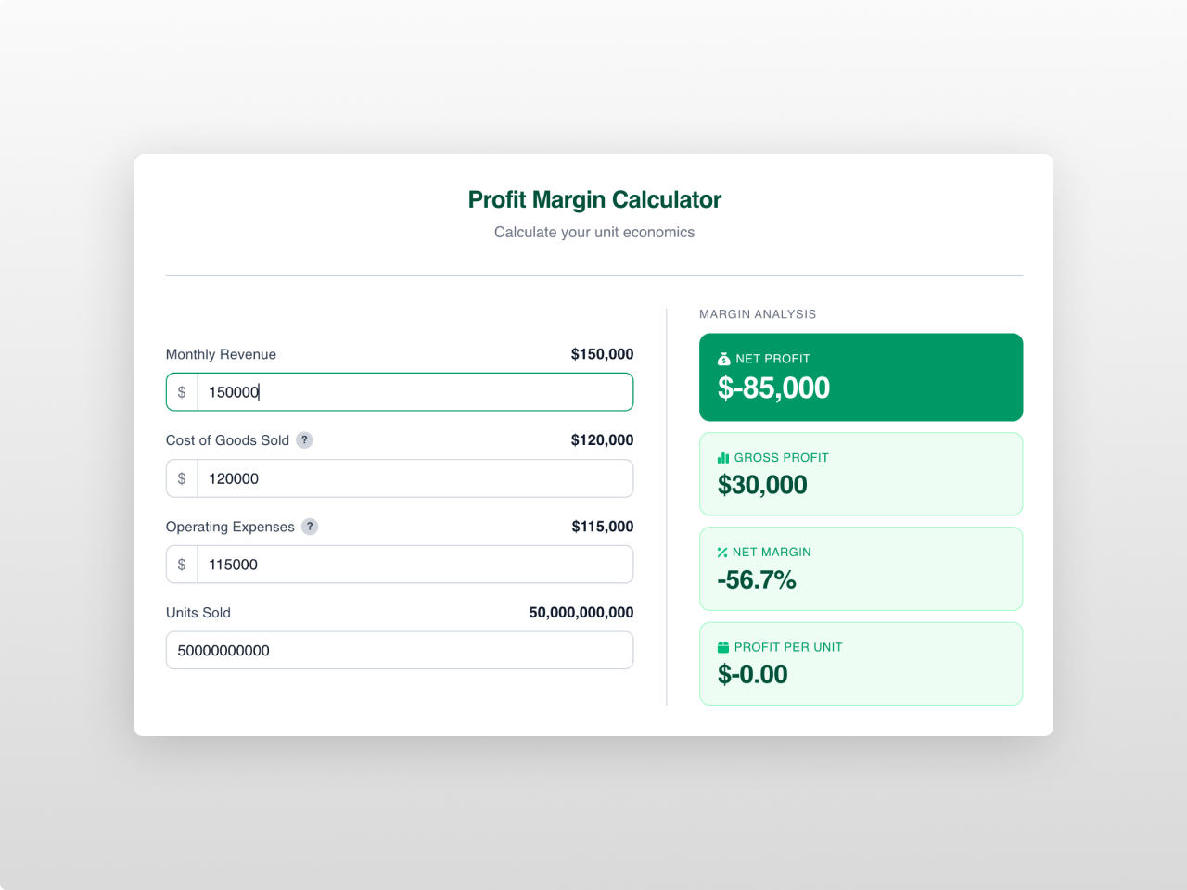Focus the Monthly Revenue input field
This screenshot has width=1187, height=890.
414,392
